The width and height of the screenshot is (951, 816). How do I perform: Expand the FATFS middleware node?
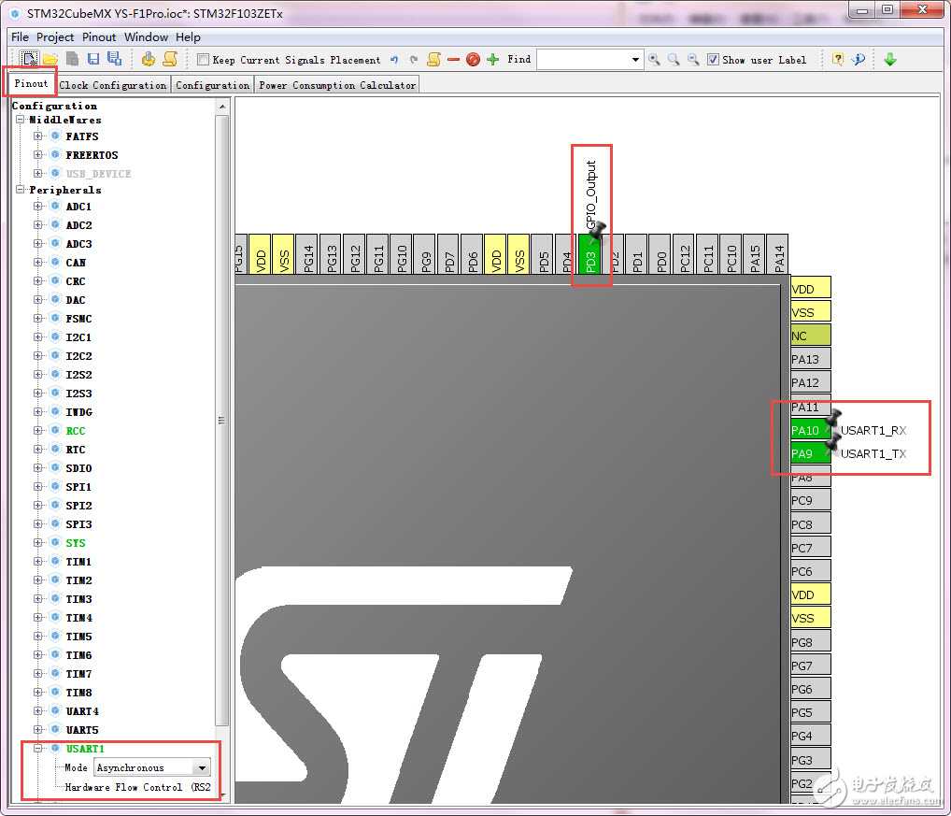pos(38,136)
